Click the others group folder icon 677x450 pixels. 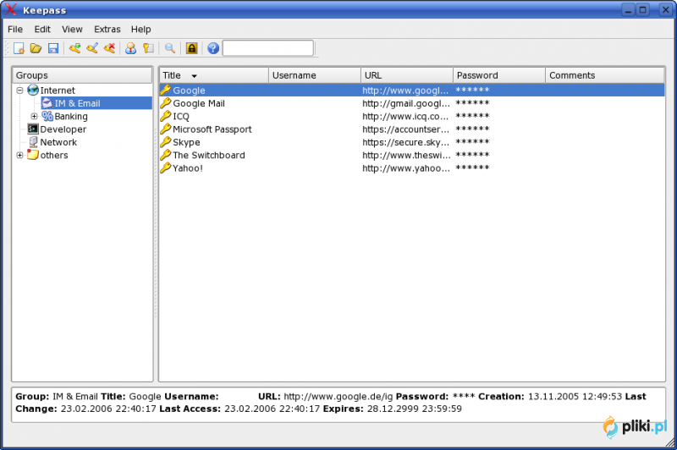(33, 155)
